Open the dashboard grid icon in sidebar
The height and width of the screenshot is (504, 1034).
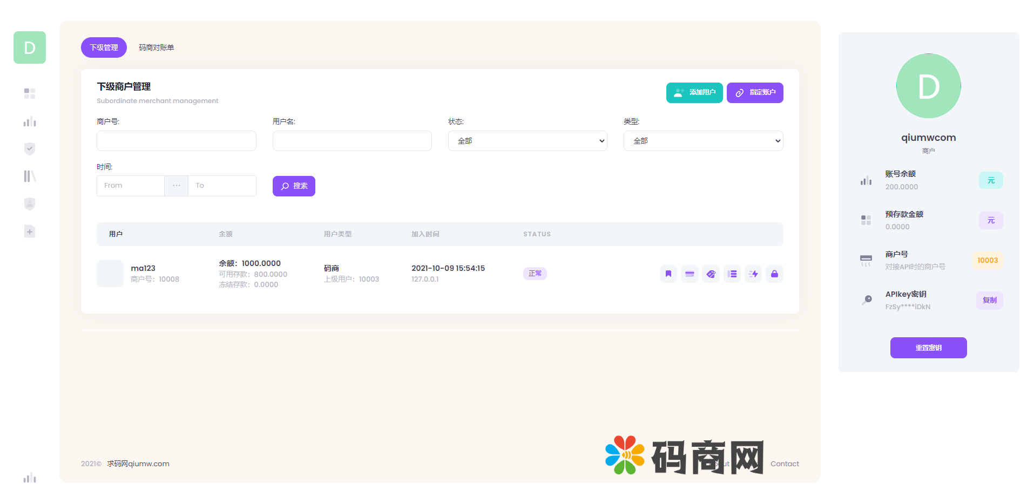30,94
